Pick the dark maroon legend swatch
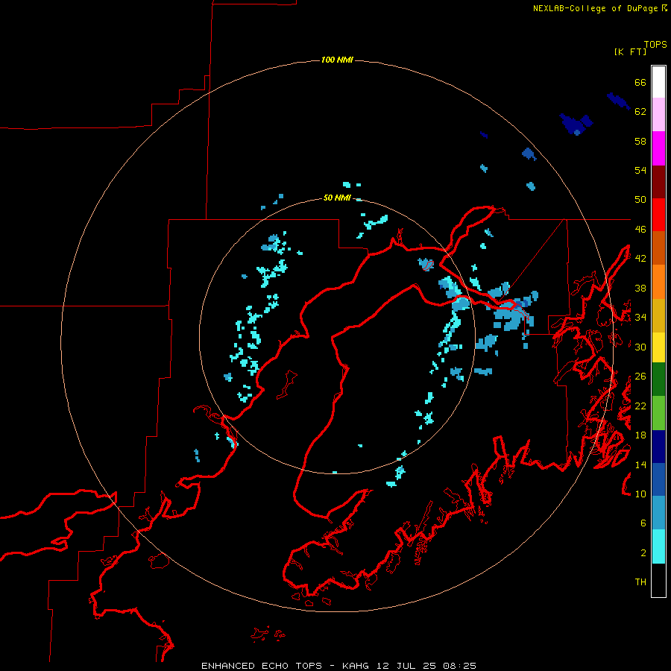The width and height of the screenshot is (671, 671). click(658, 182)
